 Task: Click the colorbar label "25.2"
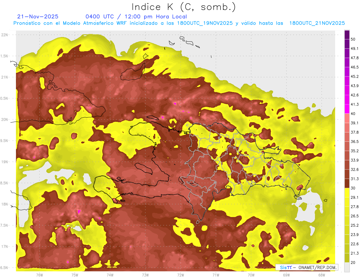(x=354, y=225)
